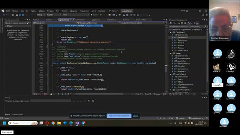Switch to the Expression.cs editor tab
This screenshot has width=240, height=135.
63,20
